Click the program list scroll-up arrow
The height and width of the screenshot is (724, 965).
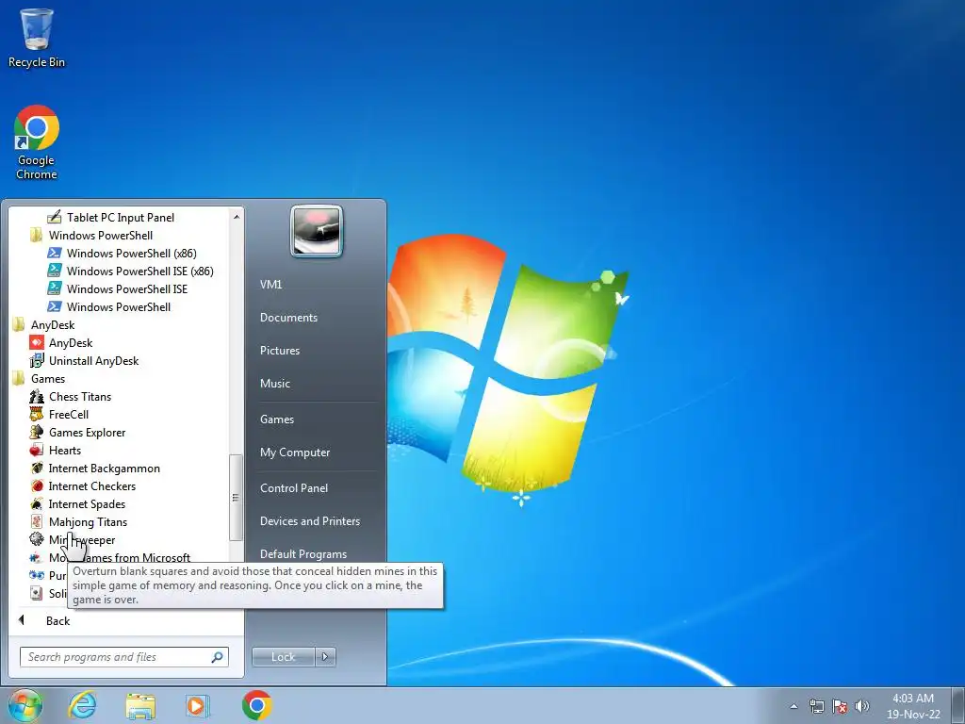(237, 217)
